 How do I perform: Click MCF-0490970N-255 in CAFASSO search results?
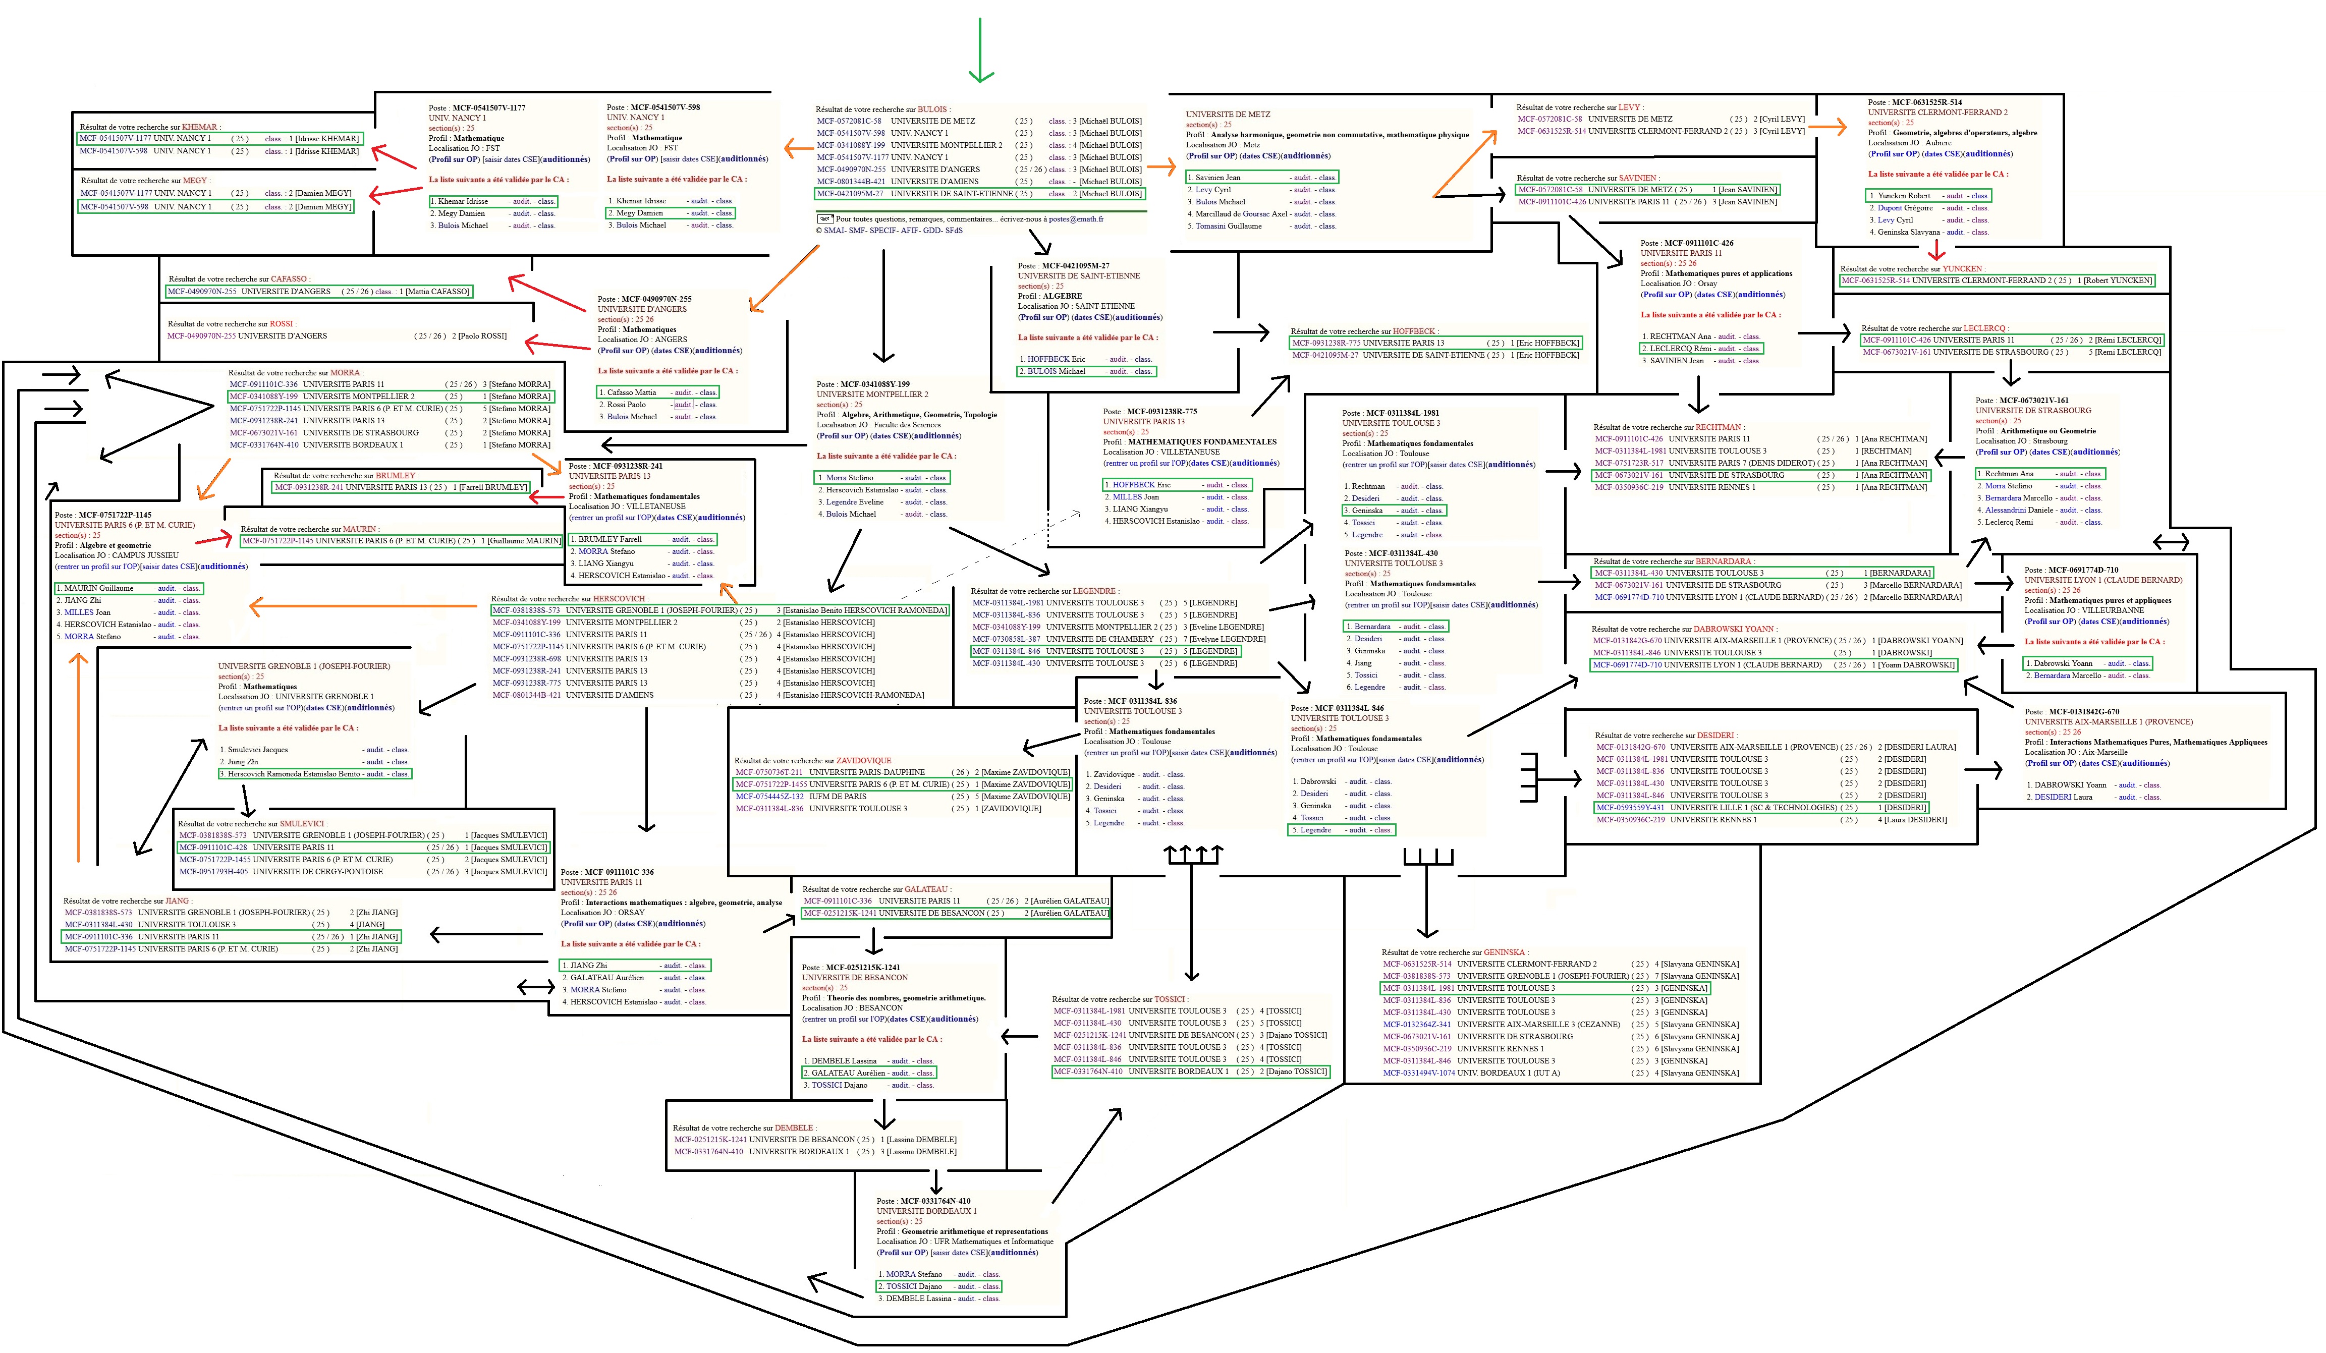pyautogui.click(x=201, y=292)
